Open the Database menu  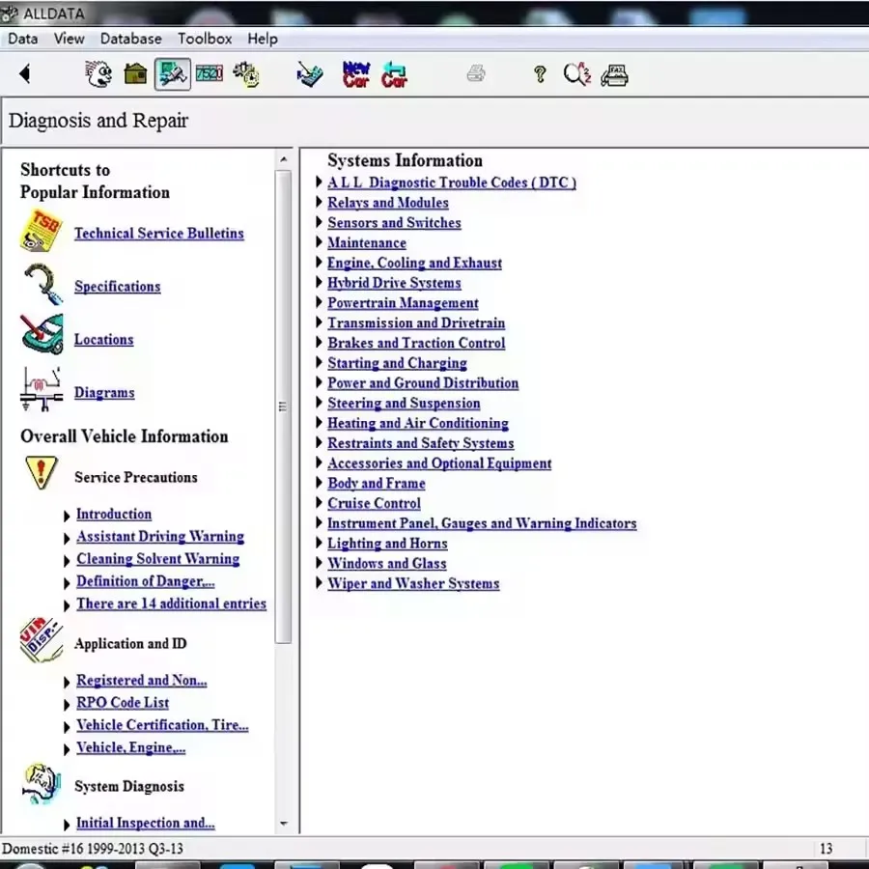[131, 39]
